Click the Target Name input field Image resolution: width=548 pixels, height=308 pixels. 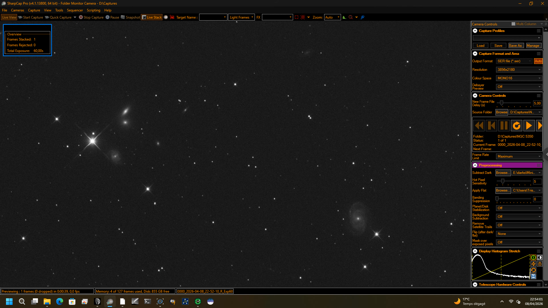[x=213, y=17]
